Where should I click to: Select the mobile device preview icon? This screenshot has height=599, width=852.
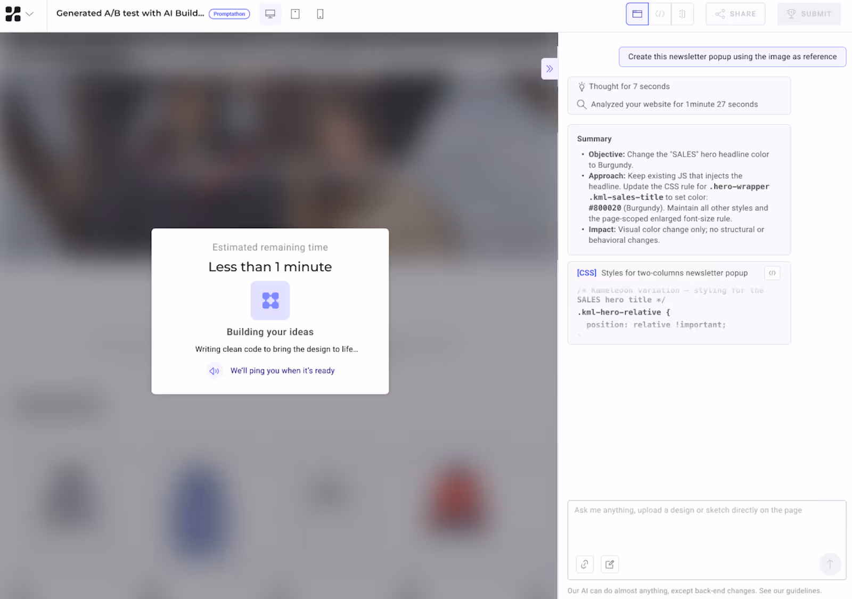click(320, 14)
